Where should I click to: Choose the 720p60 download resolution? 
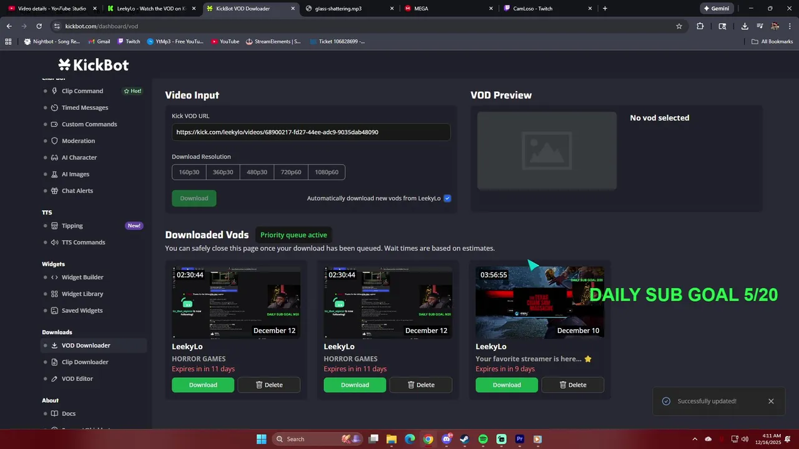tap(291, 172)
